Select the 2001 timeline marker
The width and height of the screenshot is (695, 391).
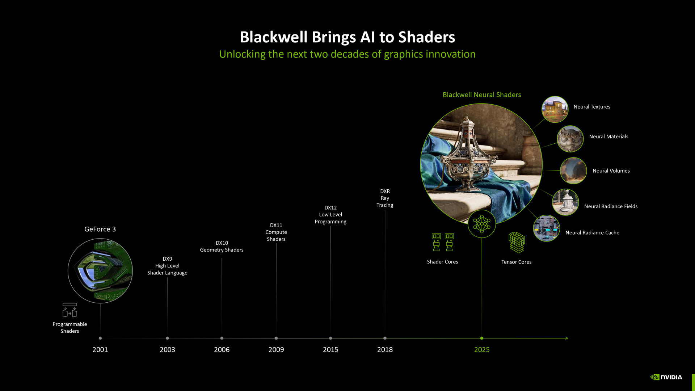tap(100, 338)
